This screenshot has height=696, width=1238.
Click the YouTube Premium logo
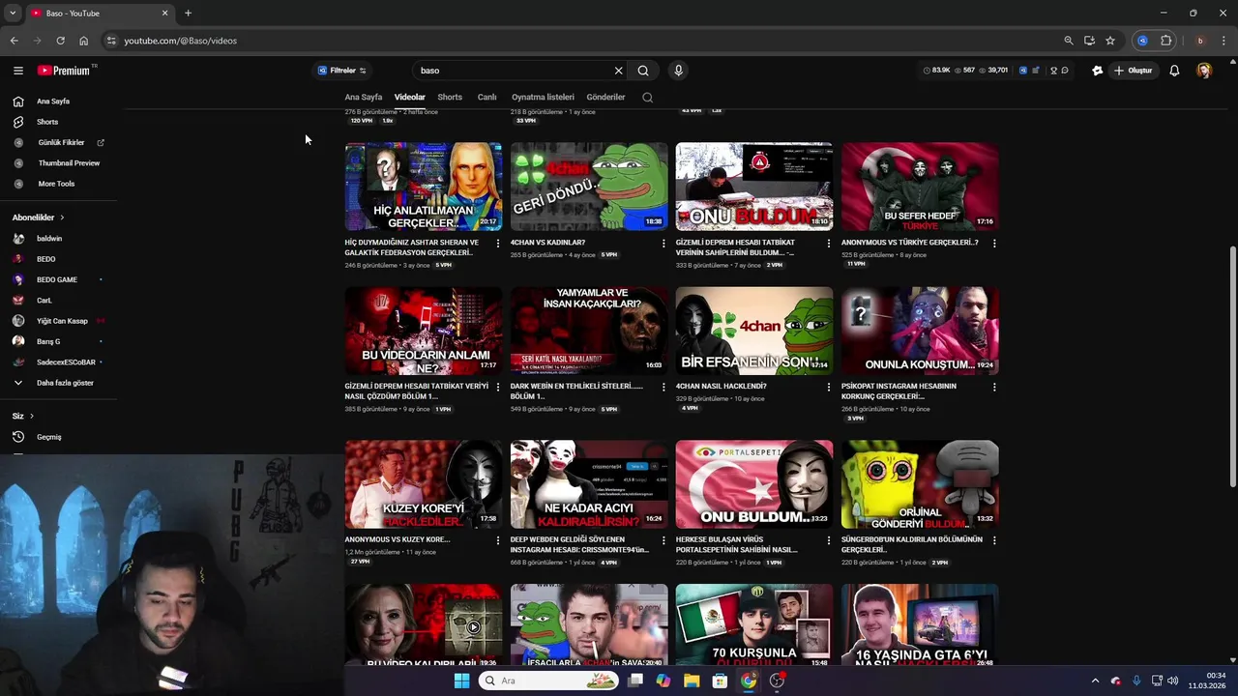pos(65,71)
